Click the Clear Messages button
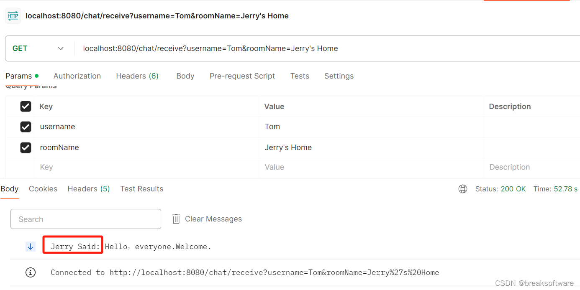 tap(213, 219)
